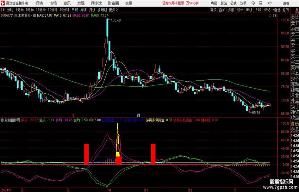Viewport: 299px width, 192px height.
Task: Click the 100.40 high price label
Action: 115,20
